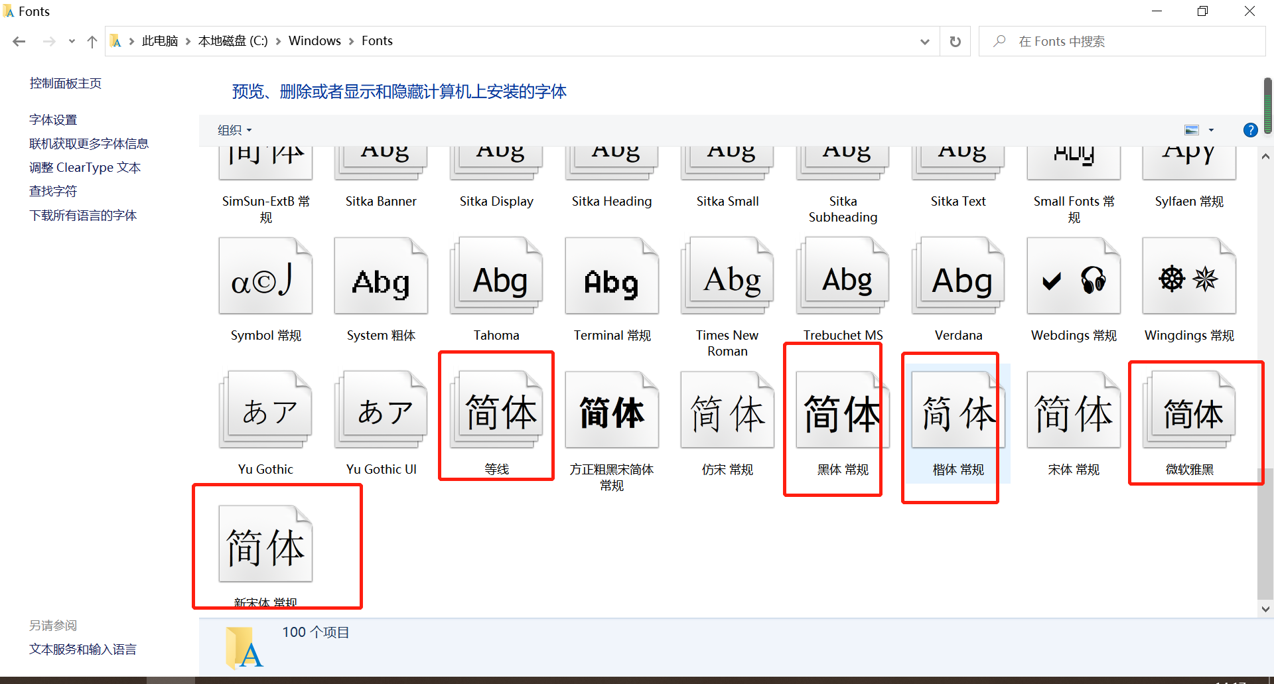Select the SimSun-ExtB 常规 font icon
The height and width of the screenshot is (684, 1274).
[x=265, y=163]
